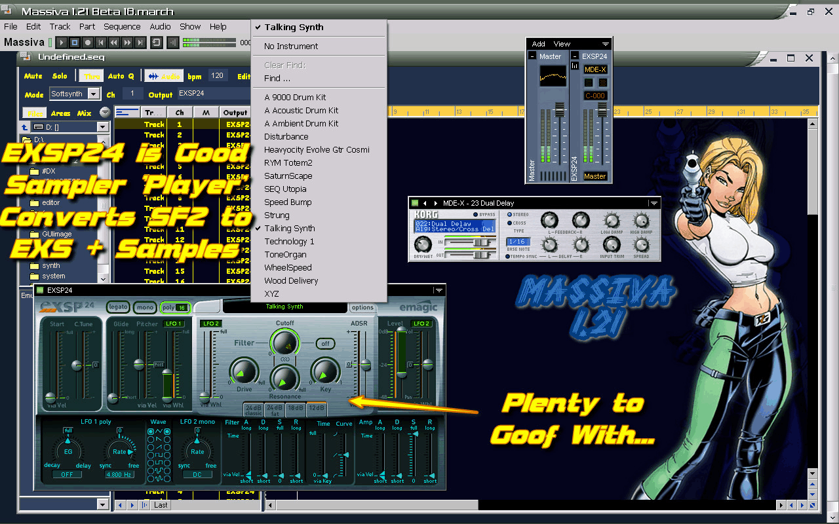Image resolution: width=839 pixels, height=524 pixels.
Task: Open the MDE-X window options menu icon
Action: [x=653, y=203]
